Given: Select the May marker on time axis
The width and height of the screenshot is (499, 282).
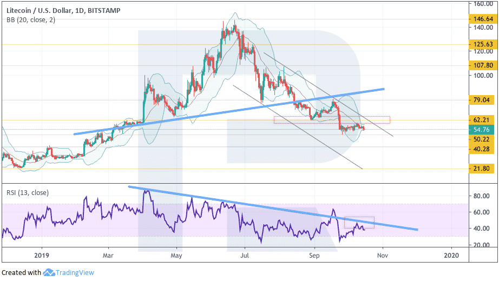Looking at the screenshot, I should point(176,256).
